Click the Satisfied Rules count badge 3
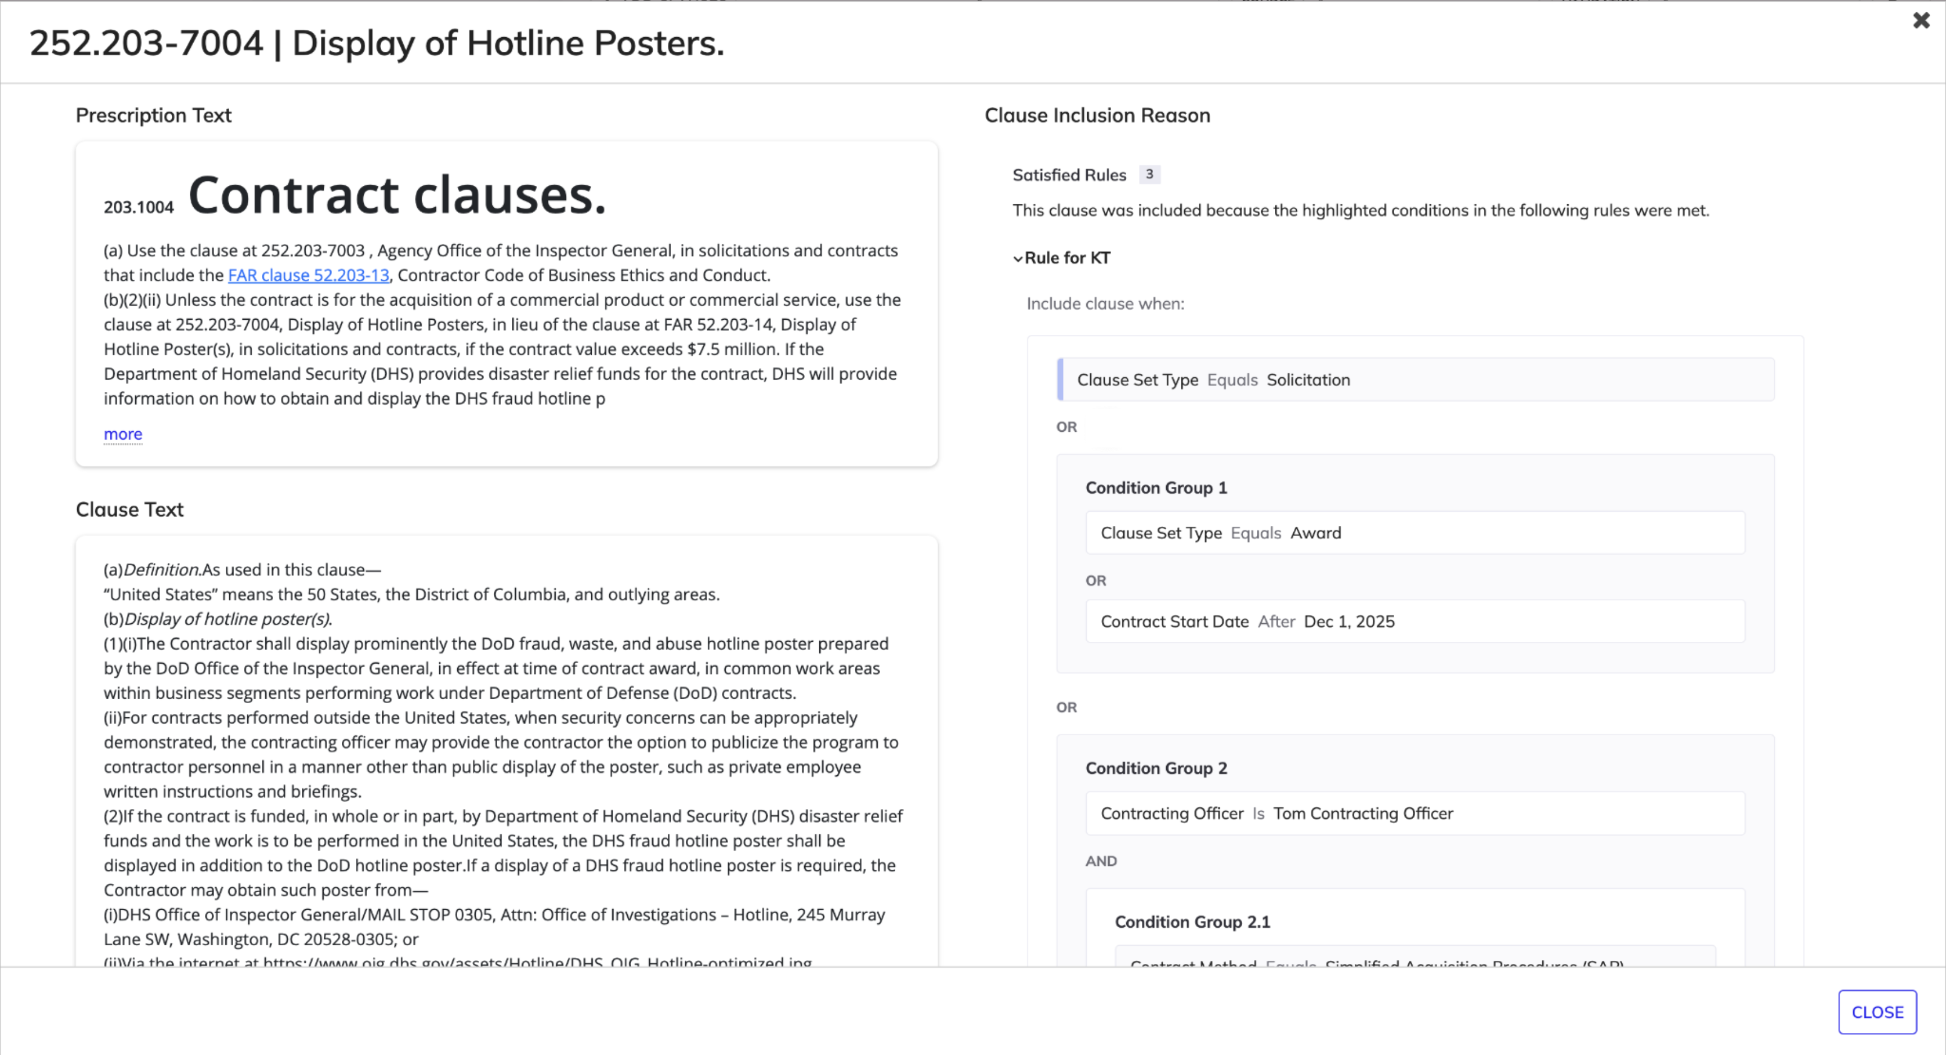This screenshot has width=1946, height=1055. (x=1149, y=175)
